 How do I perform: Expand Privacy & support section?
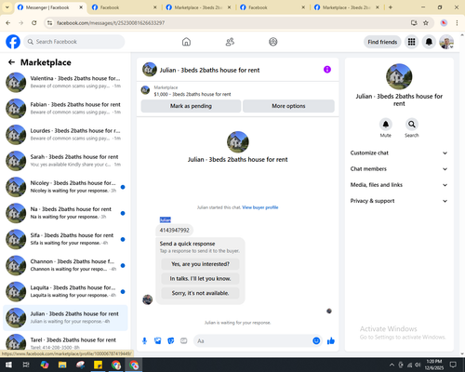click(x=399, y=201)
